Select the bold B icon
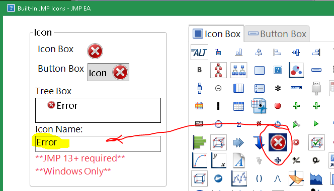 [x=199, y=70]
